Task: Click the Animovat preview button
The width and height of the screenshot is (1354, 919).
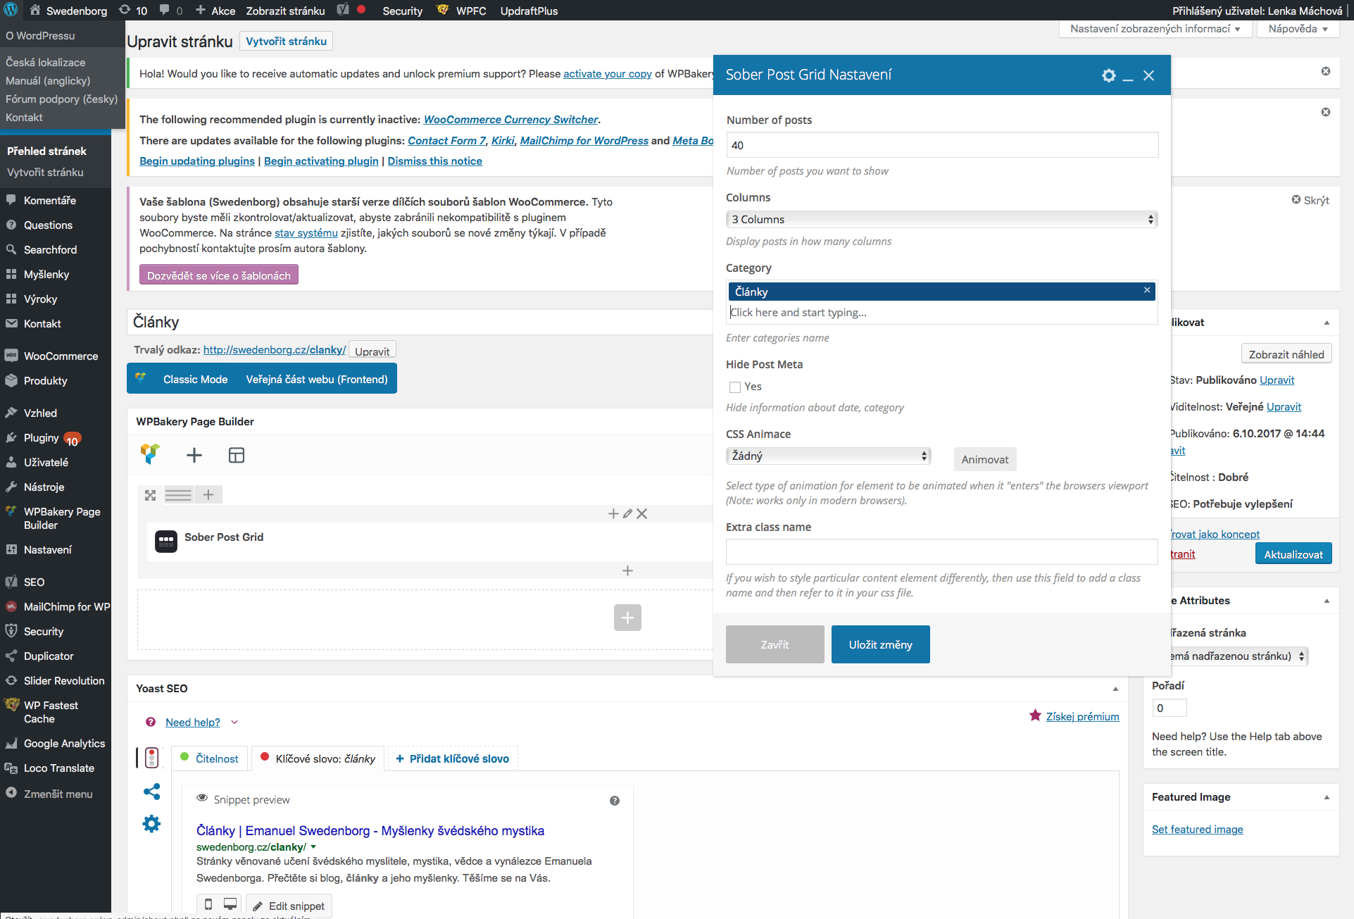Action: tap(984, 459)
